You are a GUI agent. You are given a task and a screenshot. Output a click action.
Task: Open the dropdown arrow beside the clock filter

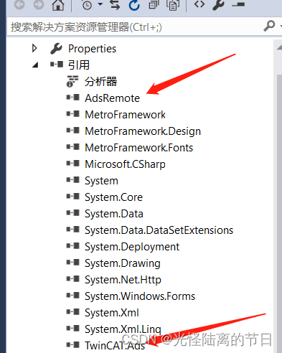tap(100, 4)
